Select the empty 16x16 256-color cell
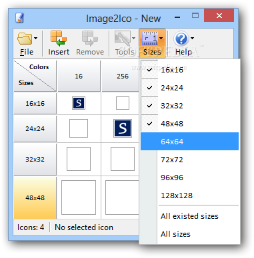The height and width of the screenshot is (258, 254). point(123,103)
